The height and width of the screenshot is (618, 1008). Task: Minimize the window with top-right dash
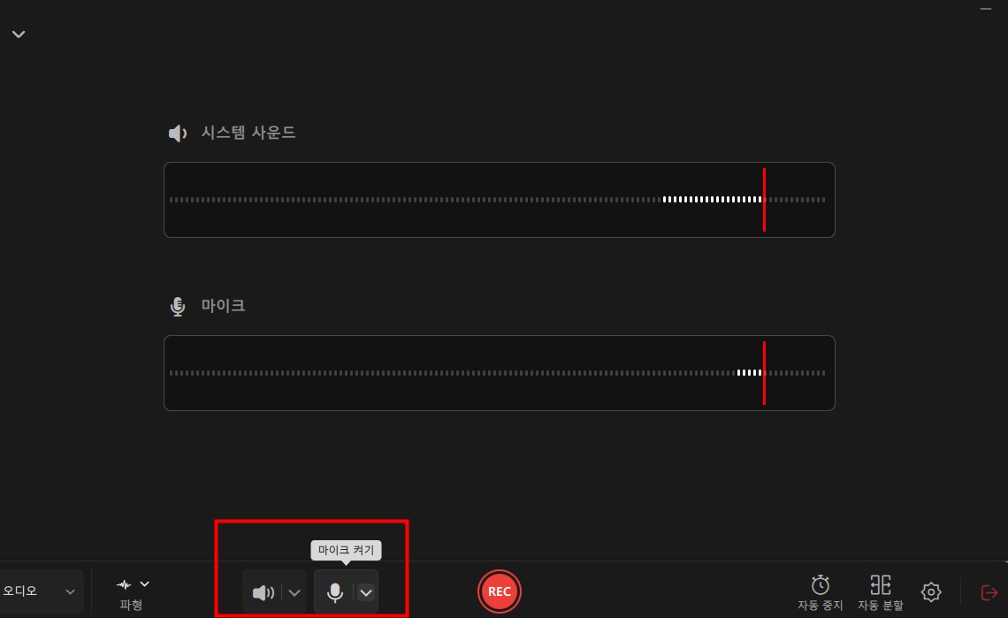(986, 9)
